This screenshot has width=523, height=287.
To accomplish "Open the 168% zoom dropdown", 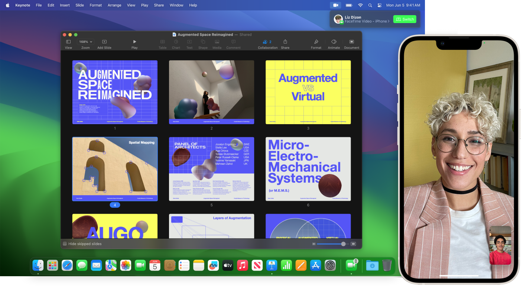I will pos(85,42).
